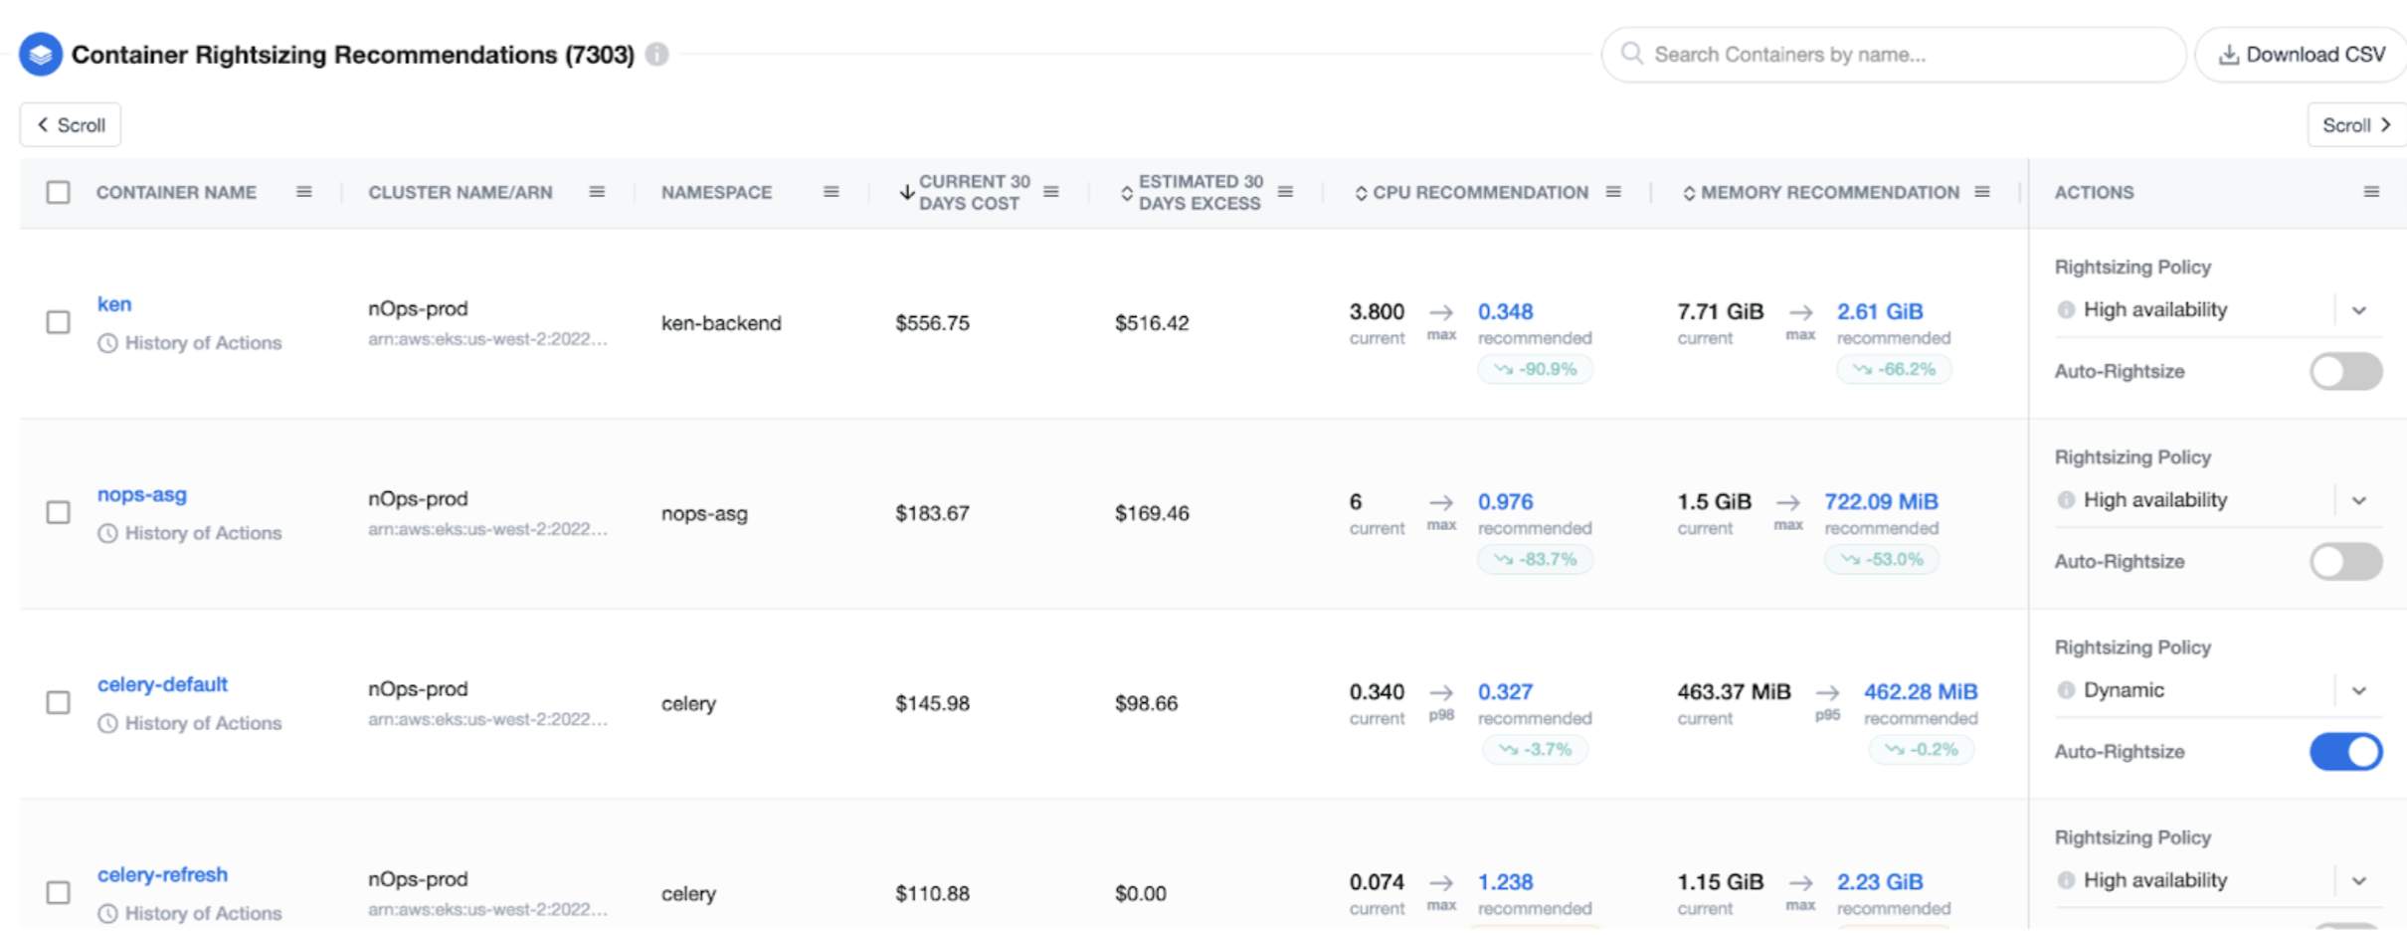Check the select-all header checkbox
Viewport: 2407px width, 935px height.
[59, 192]
